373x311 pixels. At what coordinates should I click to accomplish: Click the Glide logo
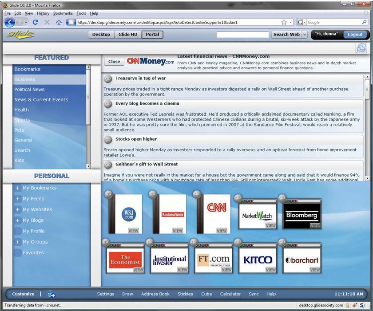[x=20, y=34]
